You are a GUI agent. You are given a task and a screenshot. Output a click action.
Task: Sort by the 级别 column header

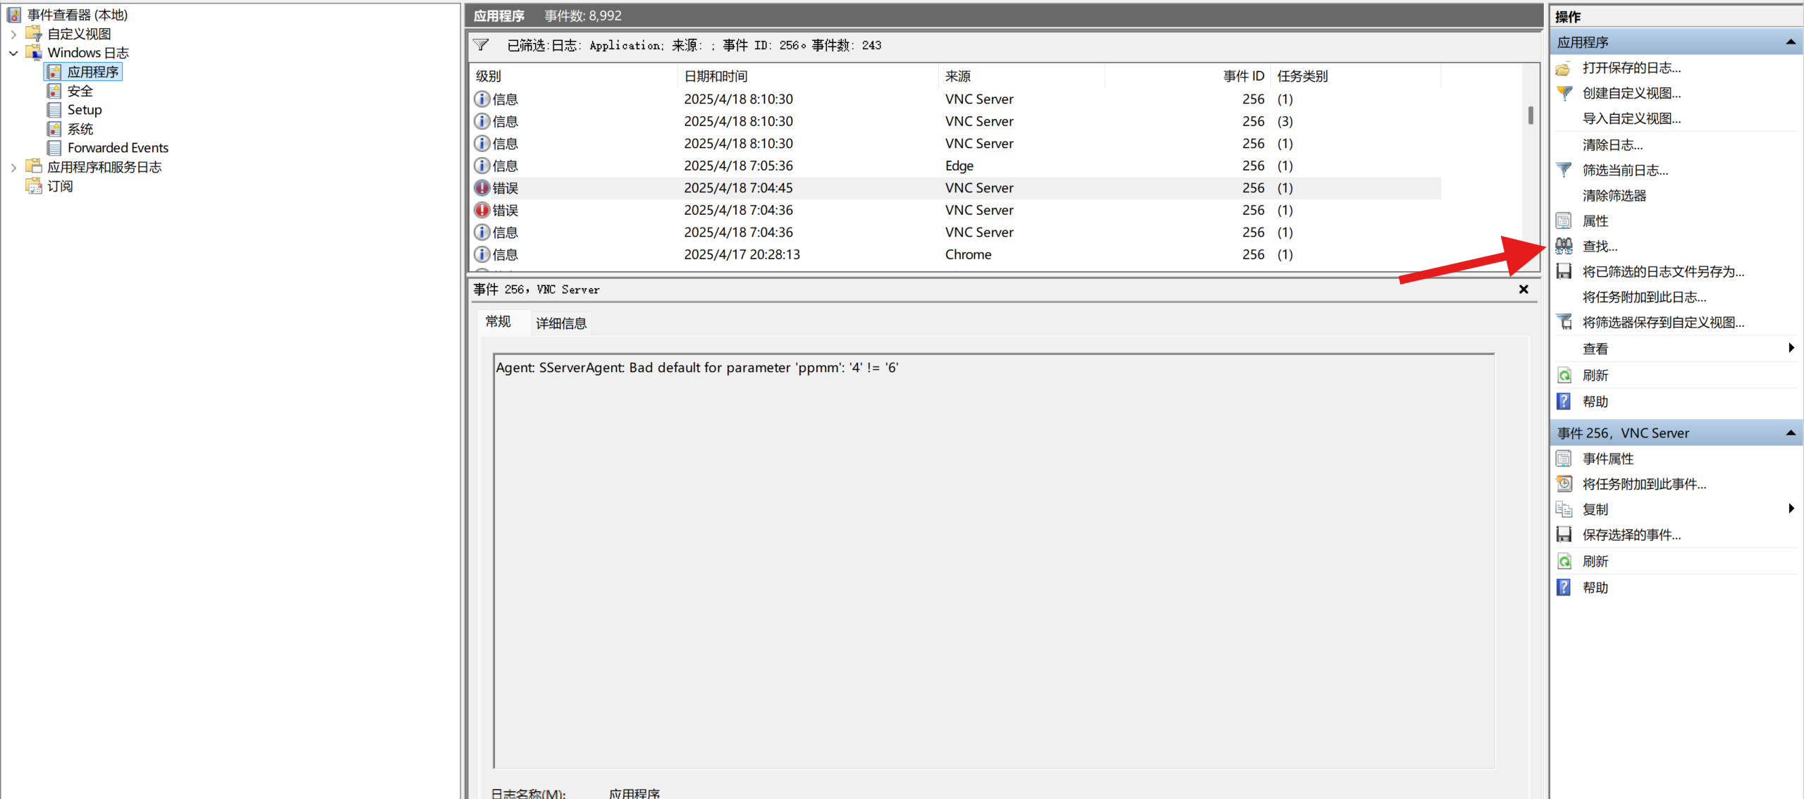point(574,76)
